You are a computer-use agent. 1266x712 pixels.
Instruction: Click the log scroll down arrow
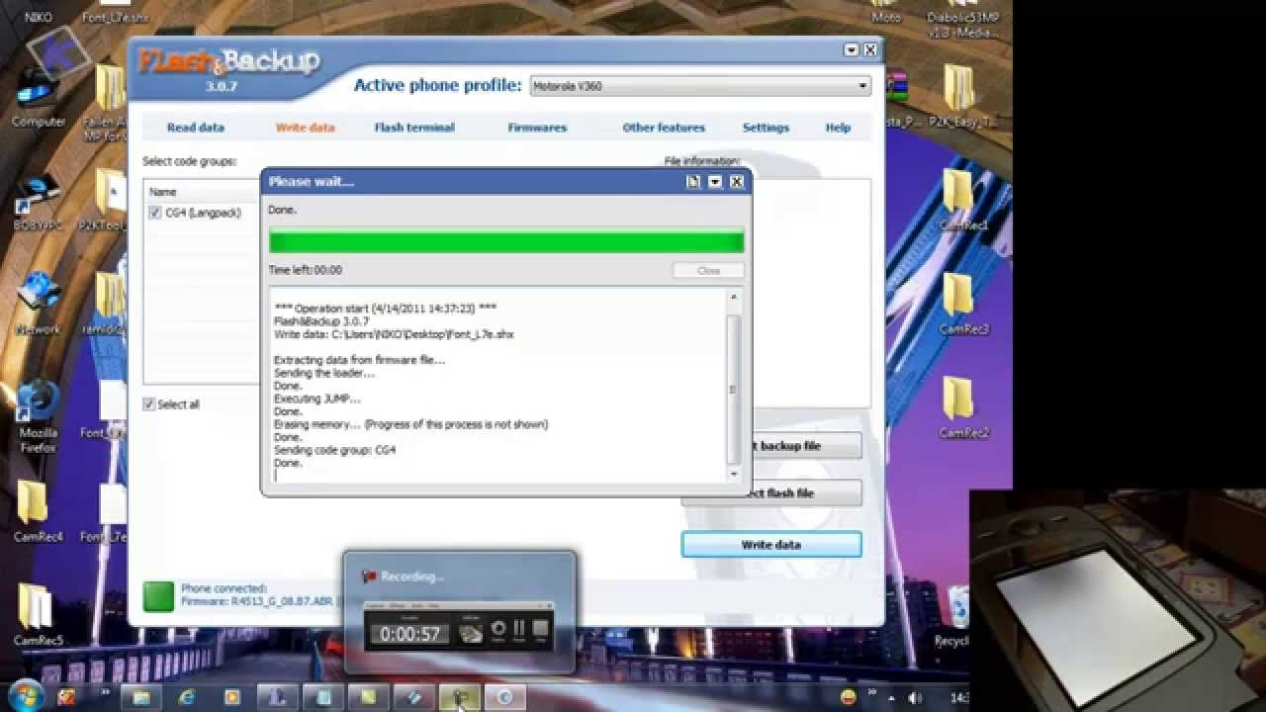pyautogui.click(x=733, y=474)
